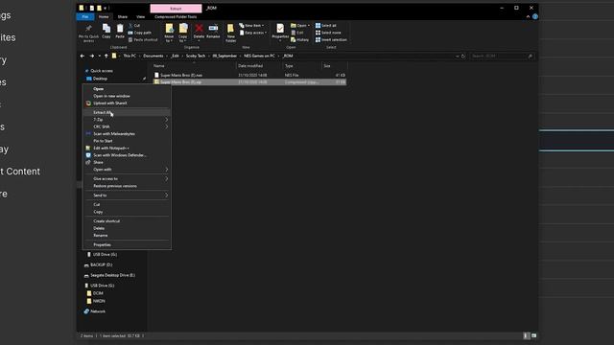This screenshot has width=614, height=345.
Task: Click NES Games on PC breadcrumb
Action: click(x=259, y=56)
